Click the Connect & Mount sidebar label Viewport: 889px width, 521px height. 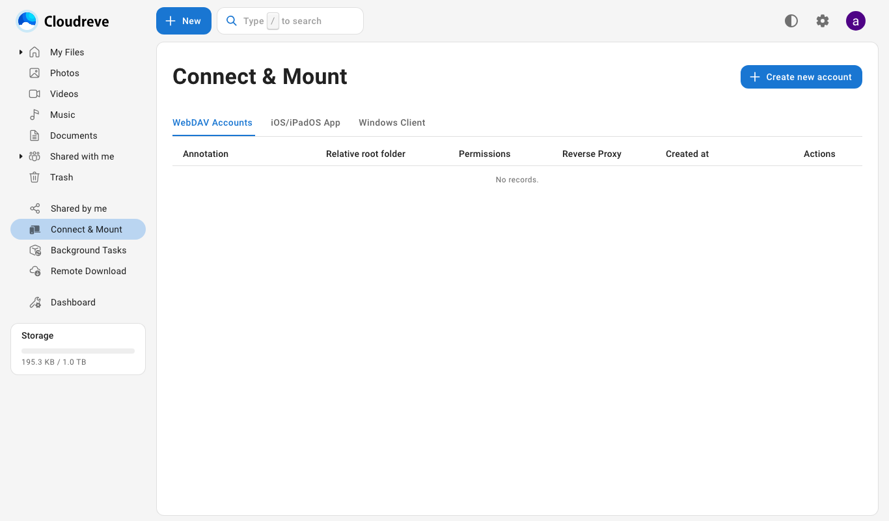click(87, 229)
